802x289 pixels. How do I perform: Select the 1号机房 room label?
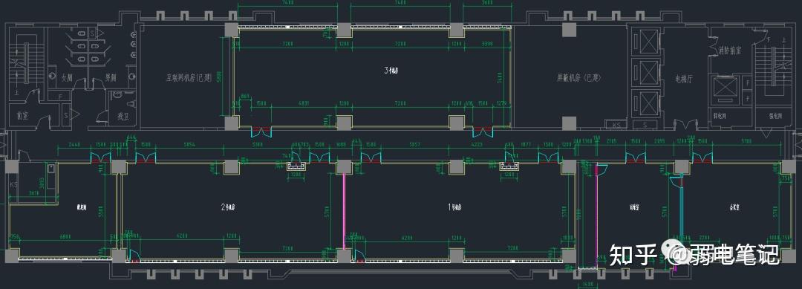[454, 207]
